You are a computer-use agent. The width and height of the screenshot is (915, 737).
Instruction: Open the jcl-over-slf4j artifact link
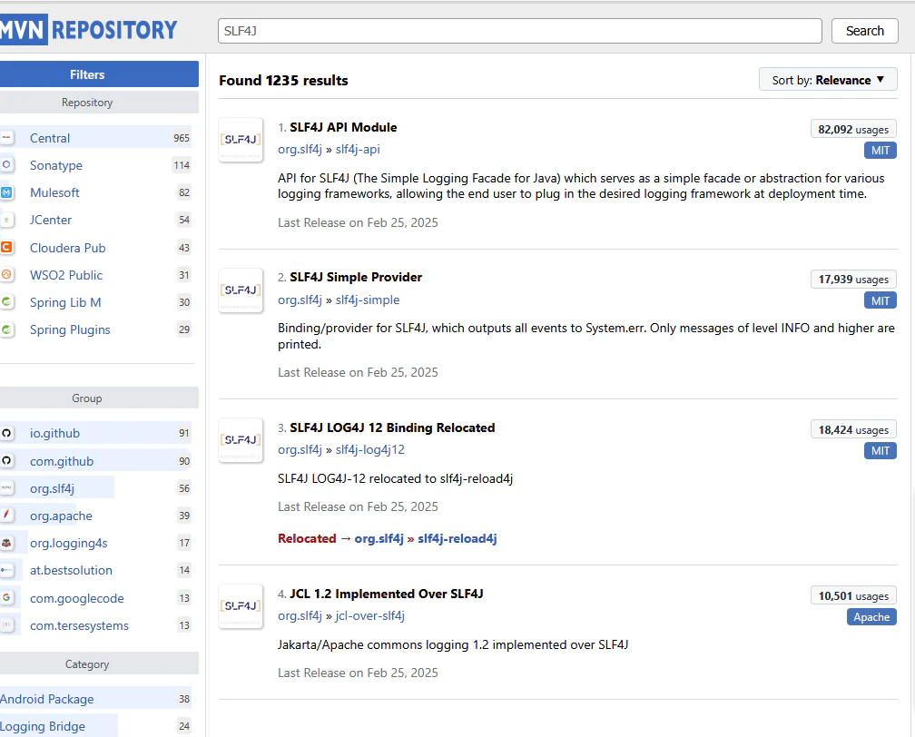click(370, 616)
